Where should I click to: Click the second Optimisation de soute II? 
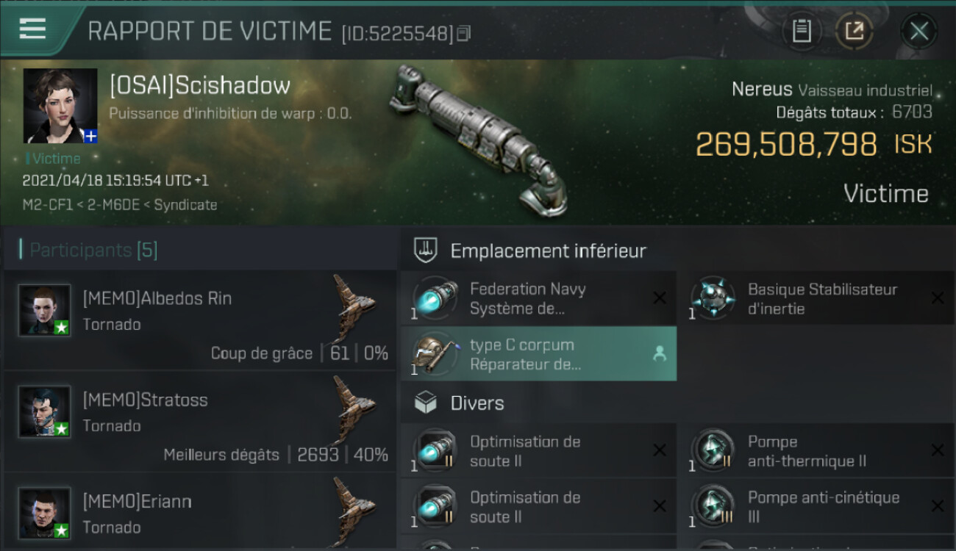pos(538,507)
